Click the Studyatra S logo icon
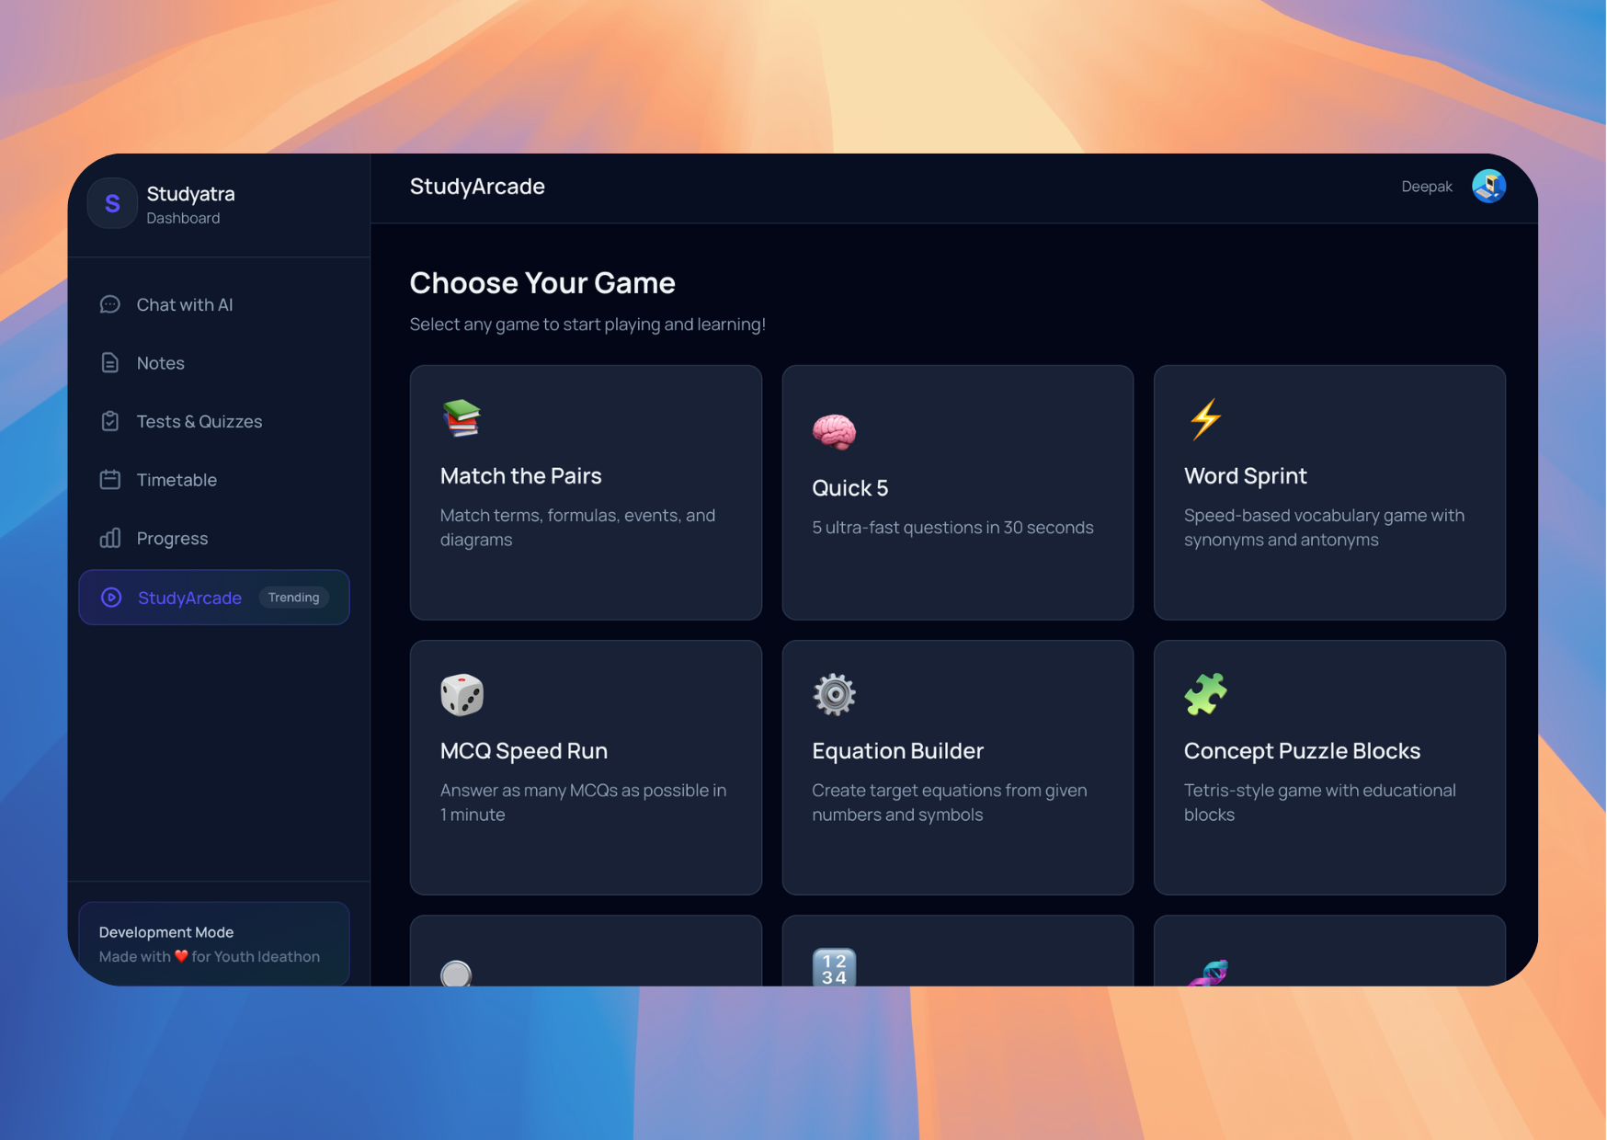 tap(112, 203)
